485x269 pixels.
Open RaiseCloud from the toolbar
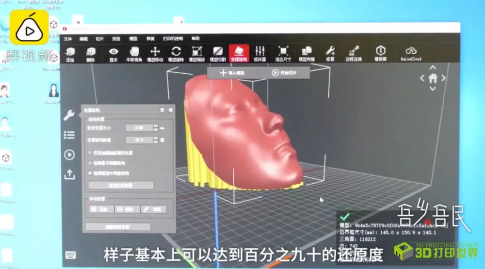click(x=411, y=53)
